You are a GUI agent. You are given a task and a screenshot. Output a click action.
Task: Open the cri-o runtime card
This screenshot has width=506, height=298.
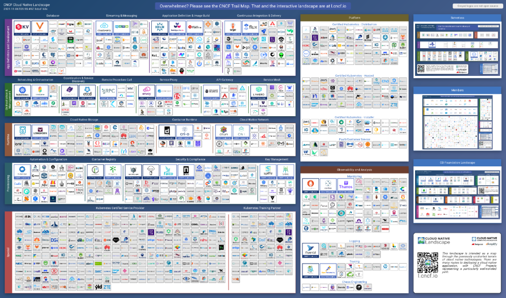click(x=185, y=133)
